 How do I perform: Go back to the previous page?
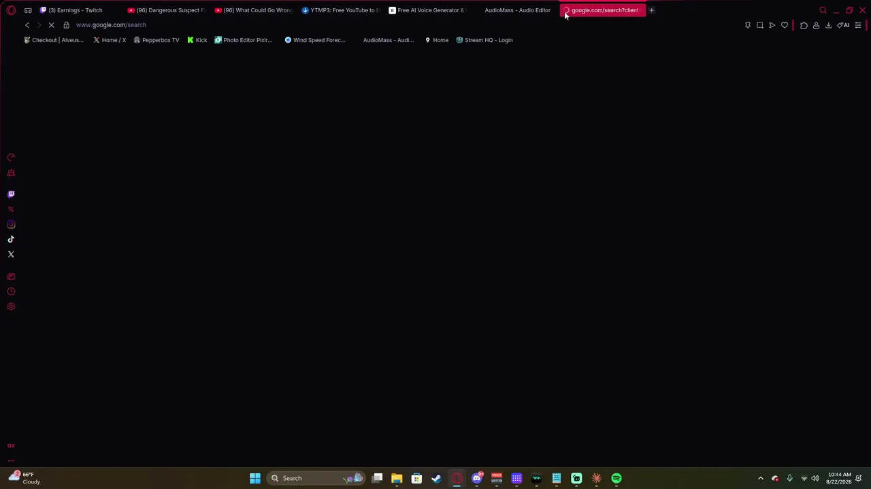[x=27, y=25]
